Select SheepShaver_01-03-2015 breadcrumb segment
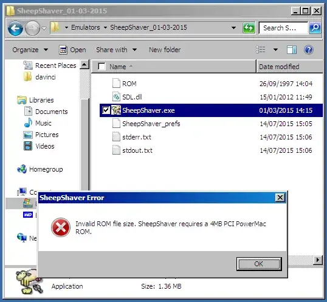The image size is (327, 302). click(148, 27)
